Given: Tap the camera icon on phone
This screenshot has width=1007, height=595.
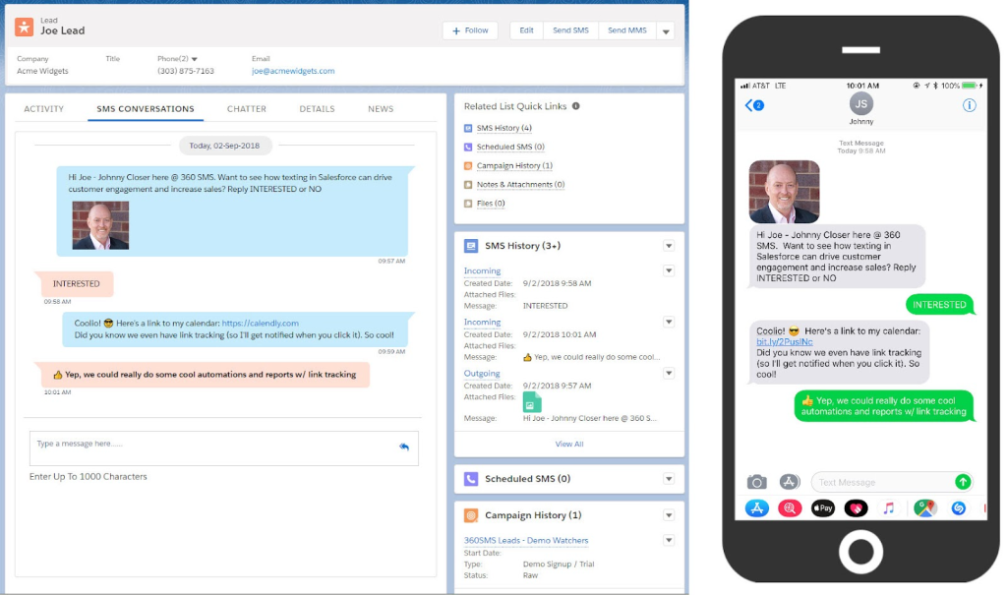Looking at the screenshot, I should tap(756, 482).
